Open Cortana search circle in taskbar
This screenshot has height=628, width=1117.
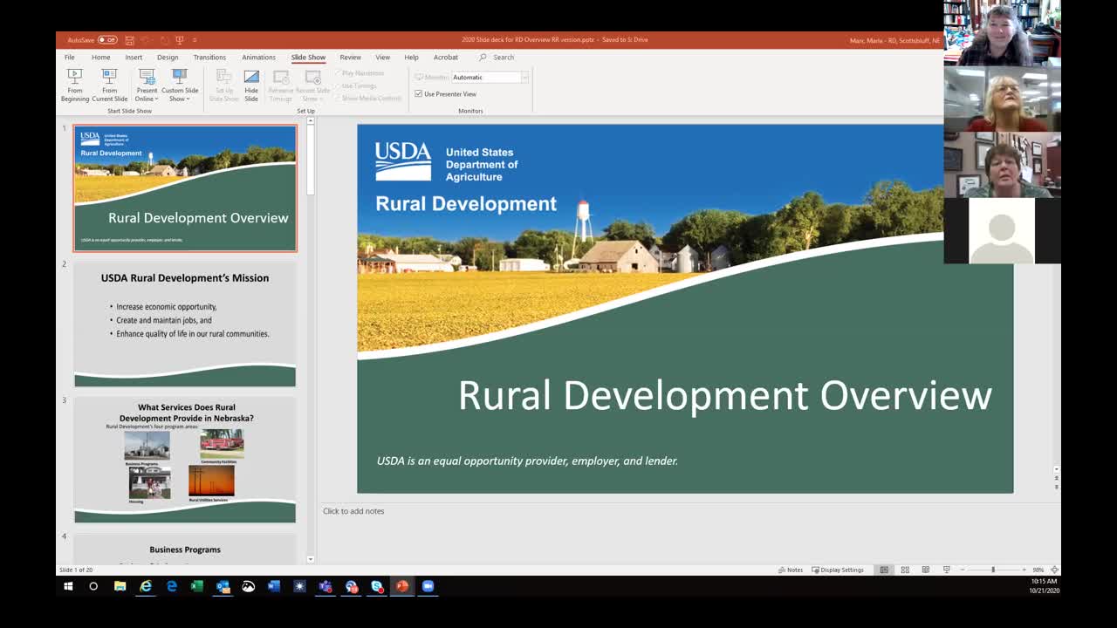click(x=93, y=586)
